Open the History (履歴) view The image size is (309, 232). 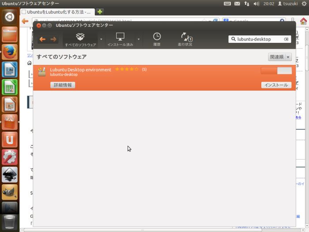pyautogui.click(x=157, y=39)
